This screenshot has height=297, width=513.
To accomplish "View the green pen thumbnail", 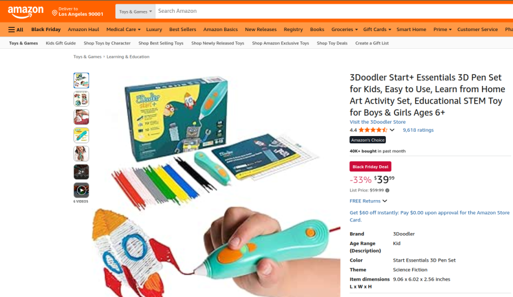I will point(81,135).
